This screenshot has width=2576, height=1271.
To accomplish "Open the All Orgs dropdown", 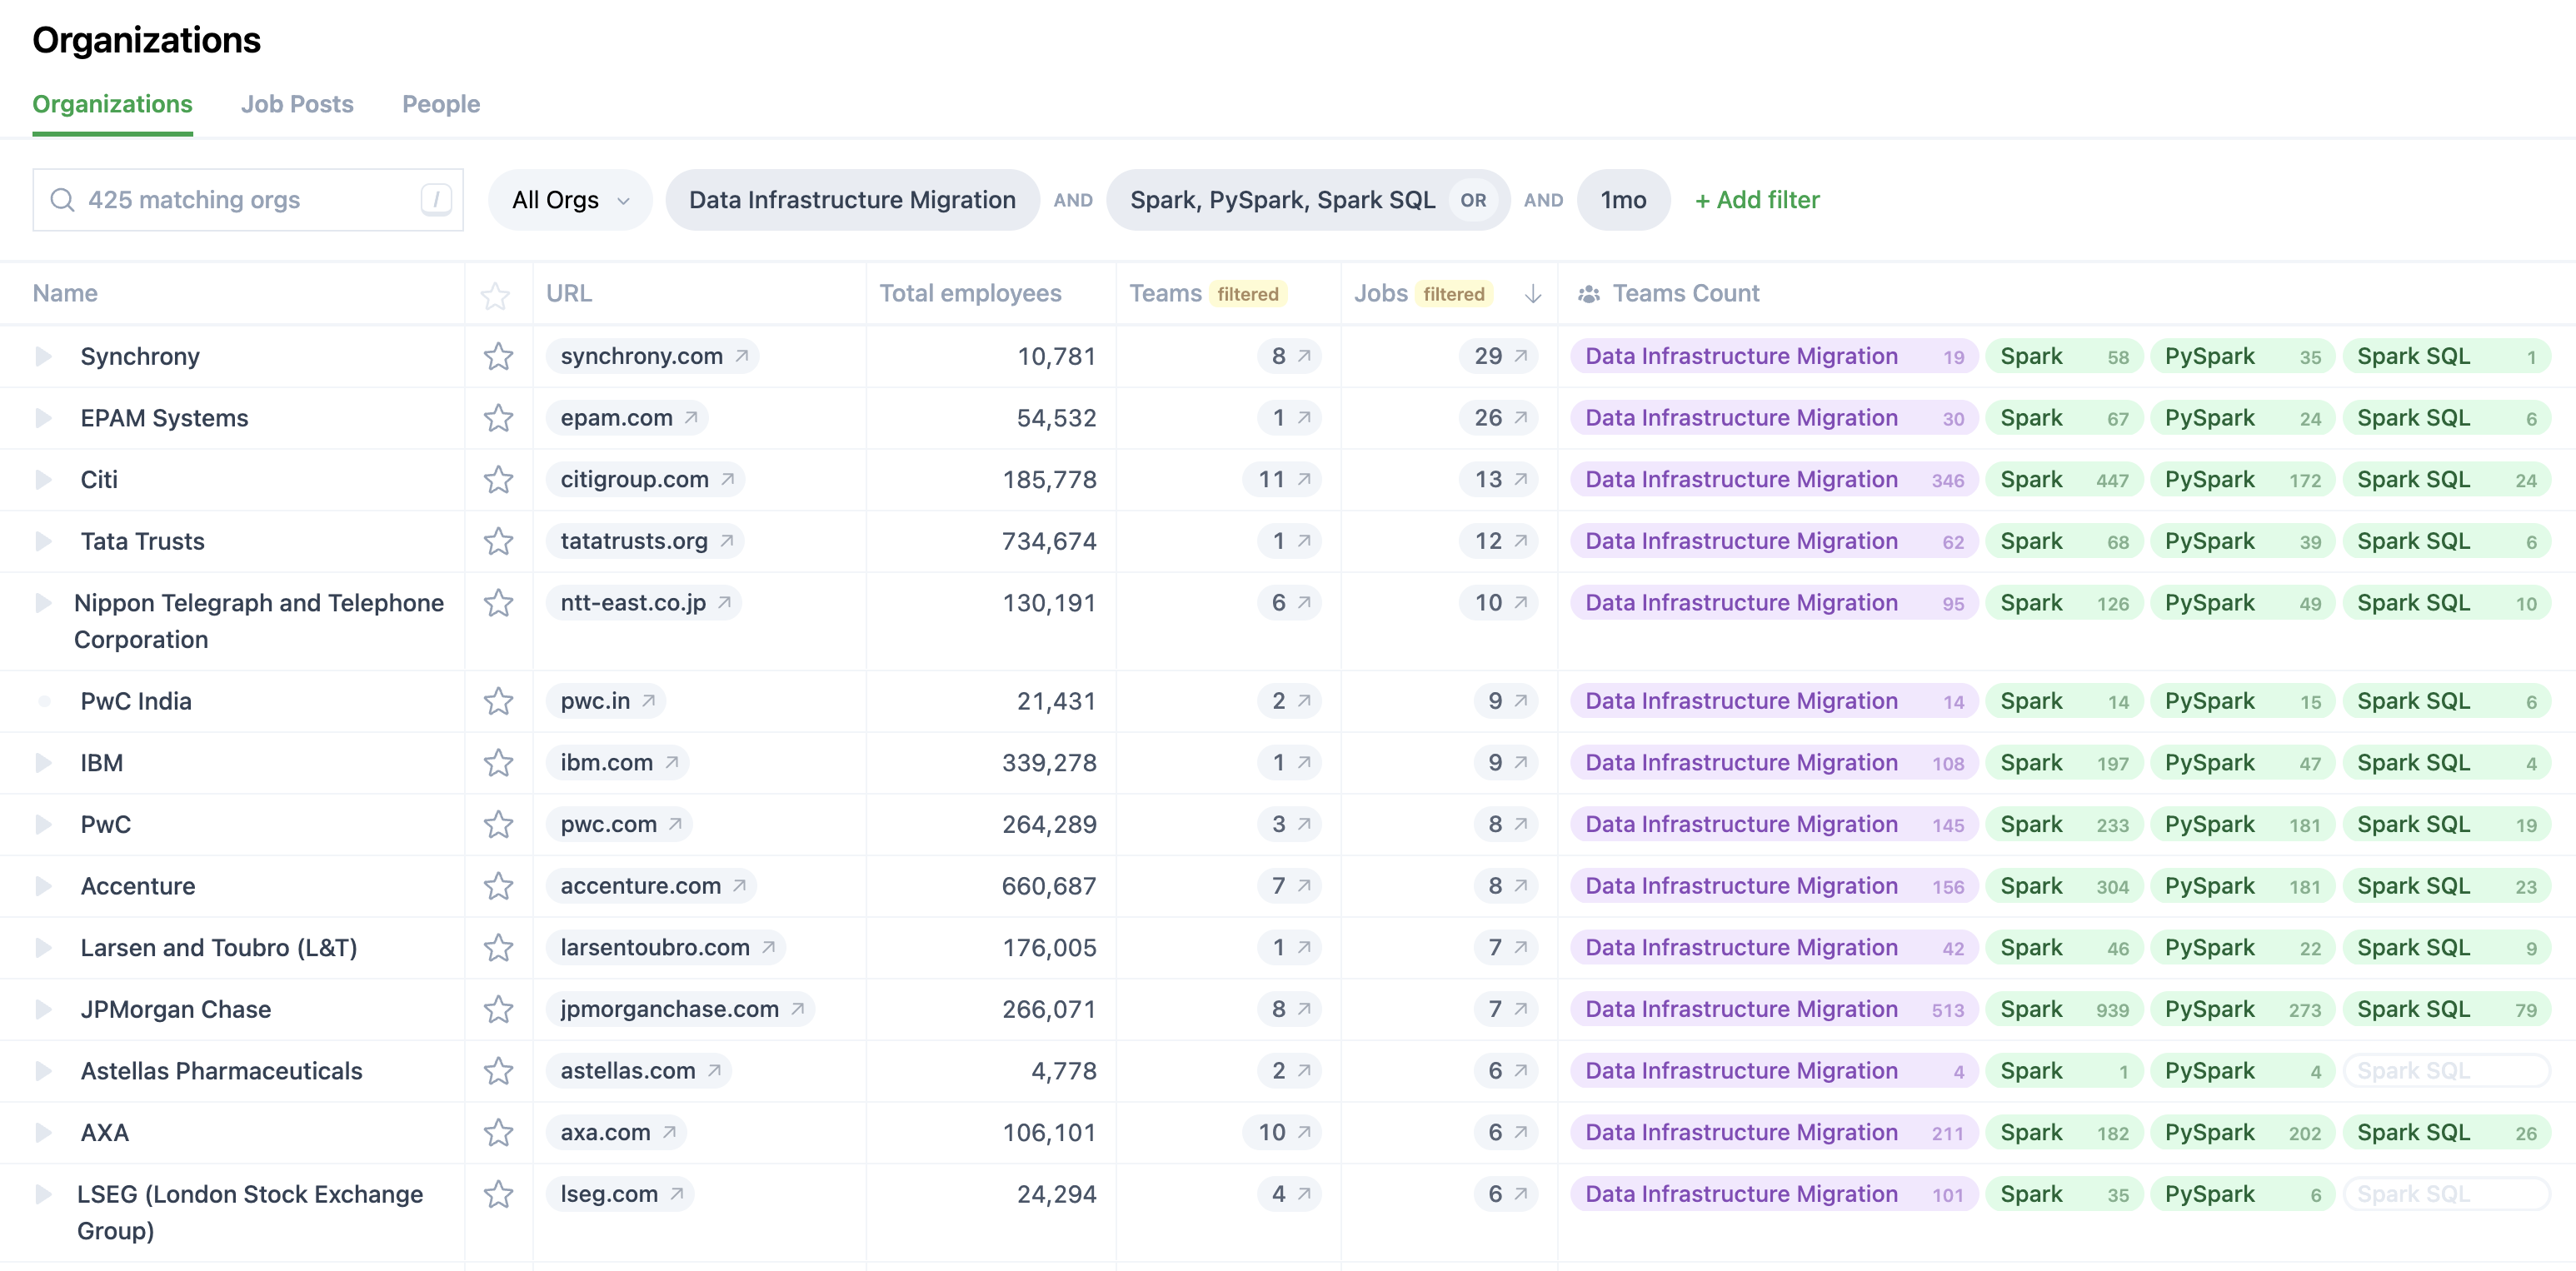I will 570,200.
